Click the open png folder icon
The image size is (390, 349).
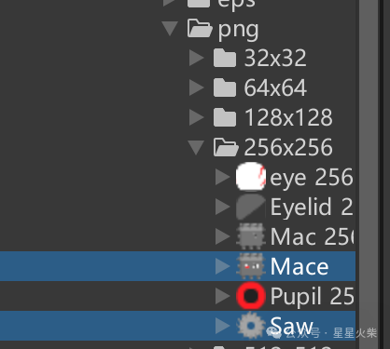pyautogui.click(x=200, y=29)
